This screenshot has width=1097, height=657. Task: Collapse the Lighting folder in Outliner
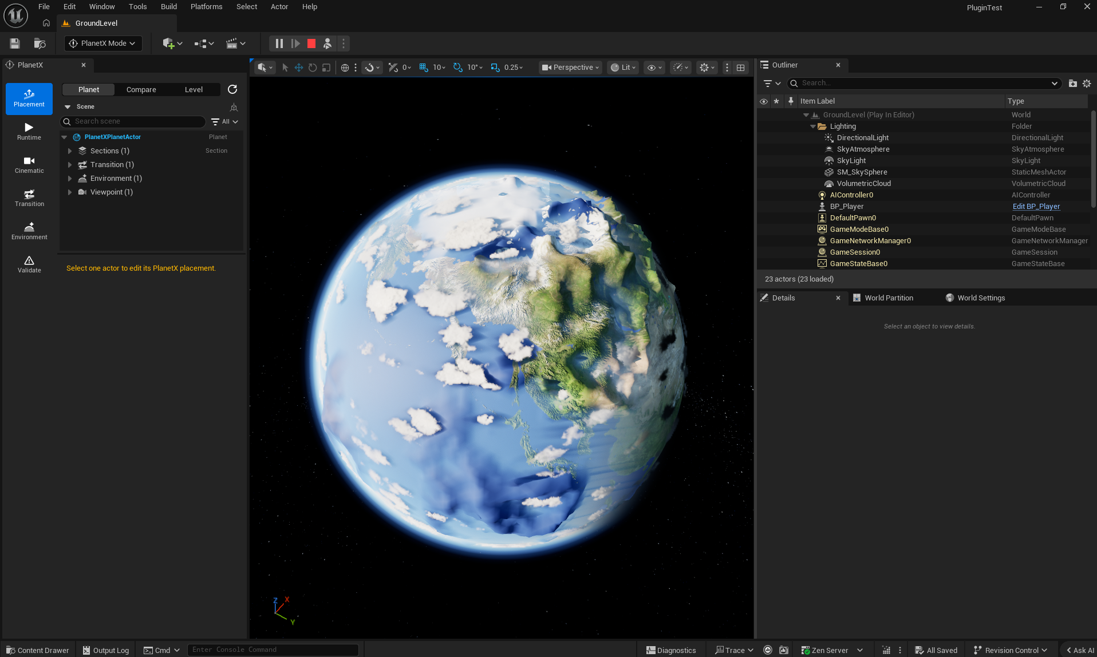812,126
